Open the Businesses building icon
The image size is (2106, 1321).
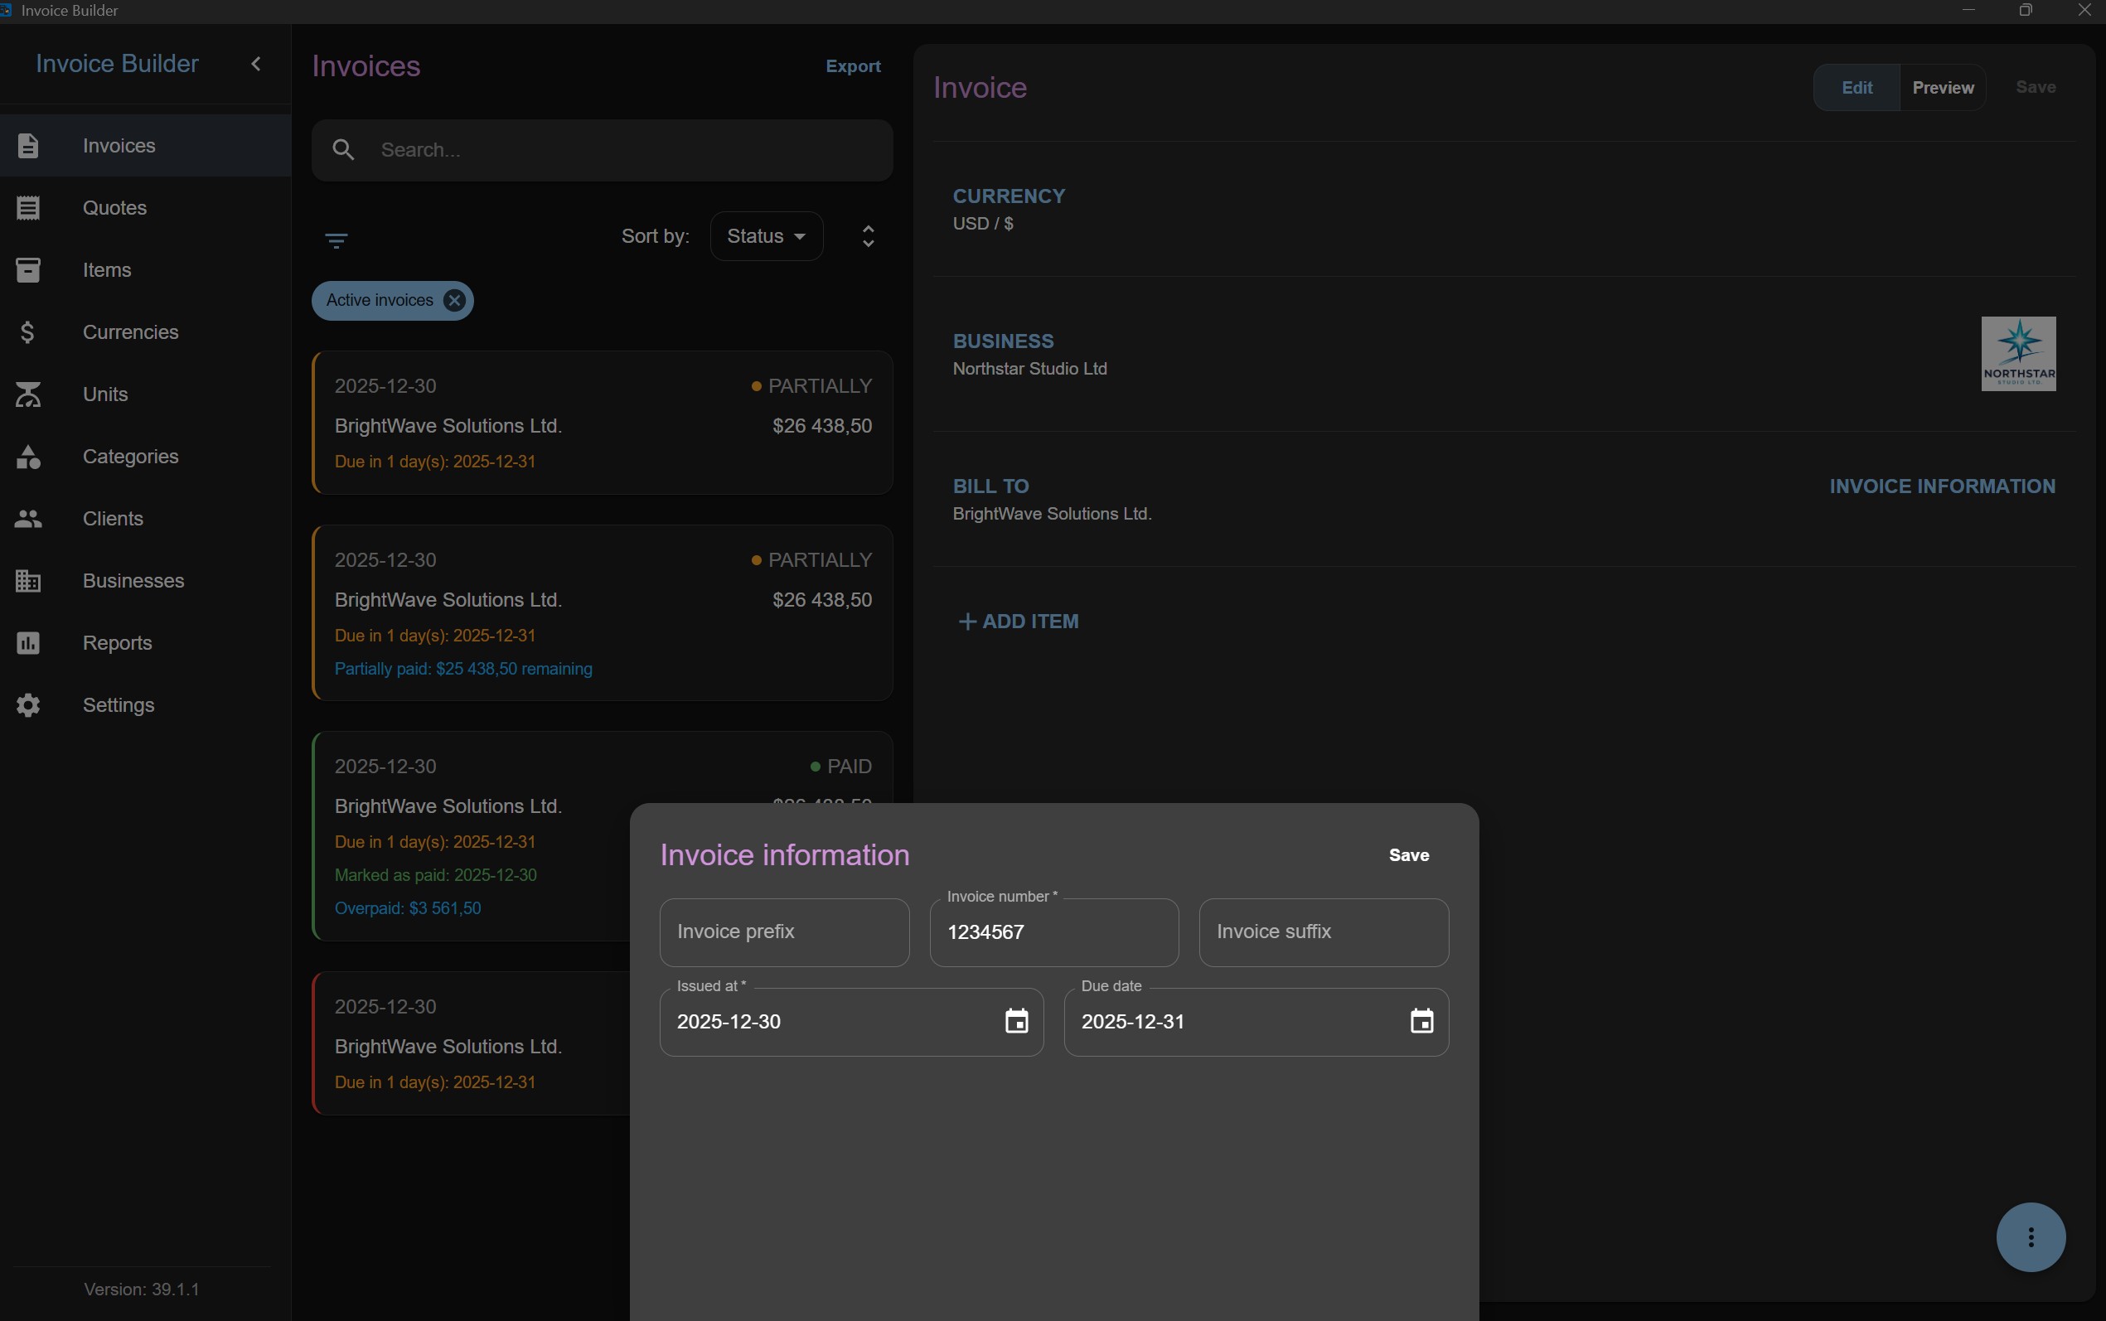(x=28, y=580)
